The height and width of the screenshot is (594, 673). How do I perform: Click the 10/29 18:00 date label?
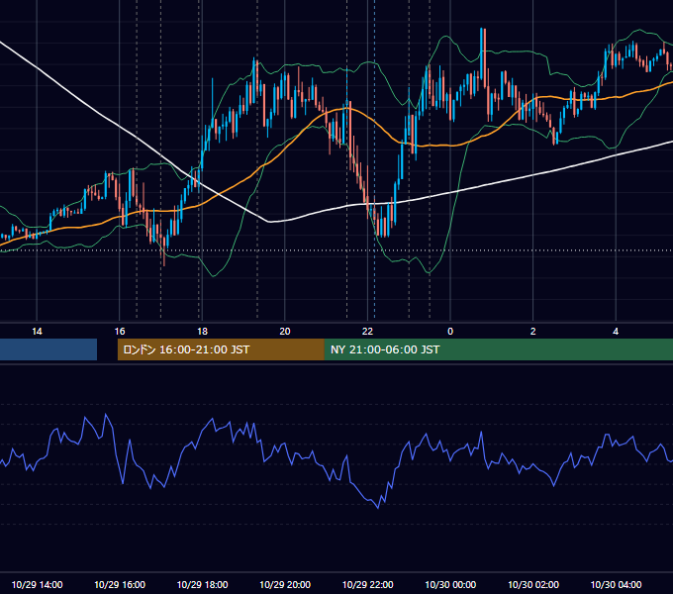[202, 584]
